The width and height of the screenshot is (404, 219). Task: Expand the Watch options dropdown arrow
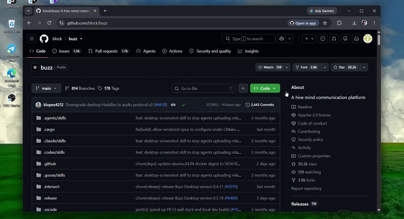coord(287,67)
